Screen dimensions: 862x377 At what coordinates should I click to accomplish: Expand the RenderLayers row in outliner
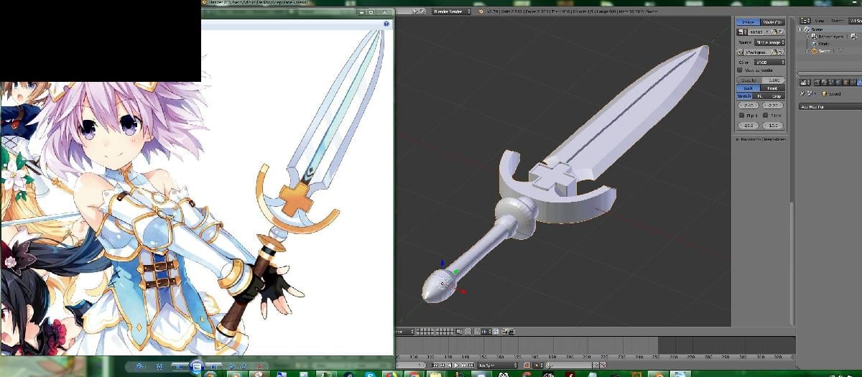(x=807, y=37)
